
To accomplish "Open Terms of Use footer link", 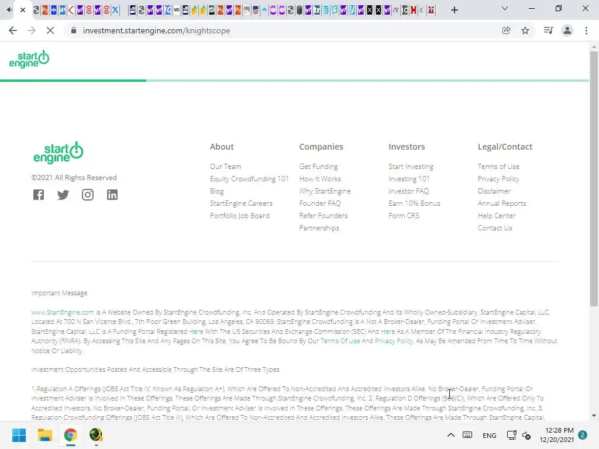I will (x=498, y=167).
